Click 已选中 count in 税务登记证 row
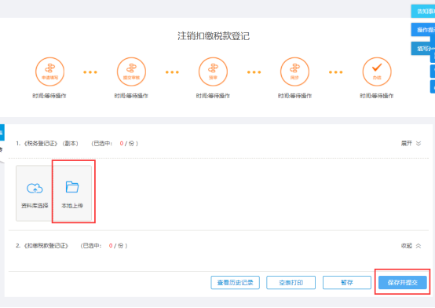This screenshot has width=435, height=308. pos(115,144)
